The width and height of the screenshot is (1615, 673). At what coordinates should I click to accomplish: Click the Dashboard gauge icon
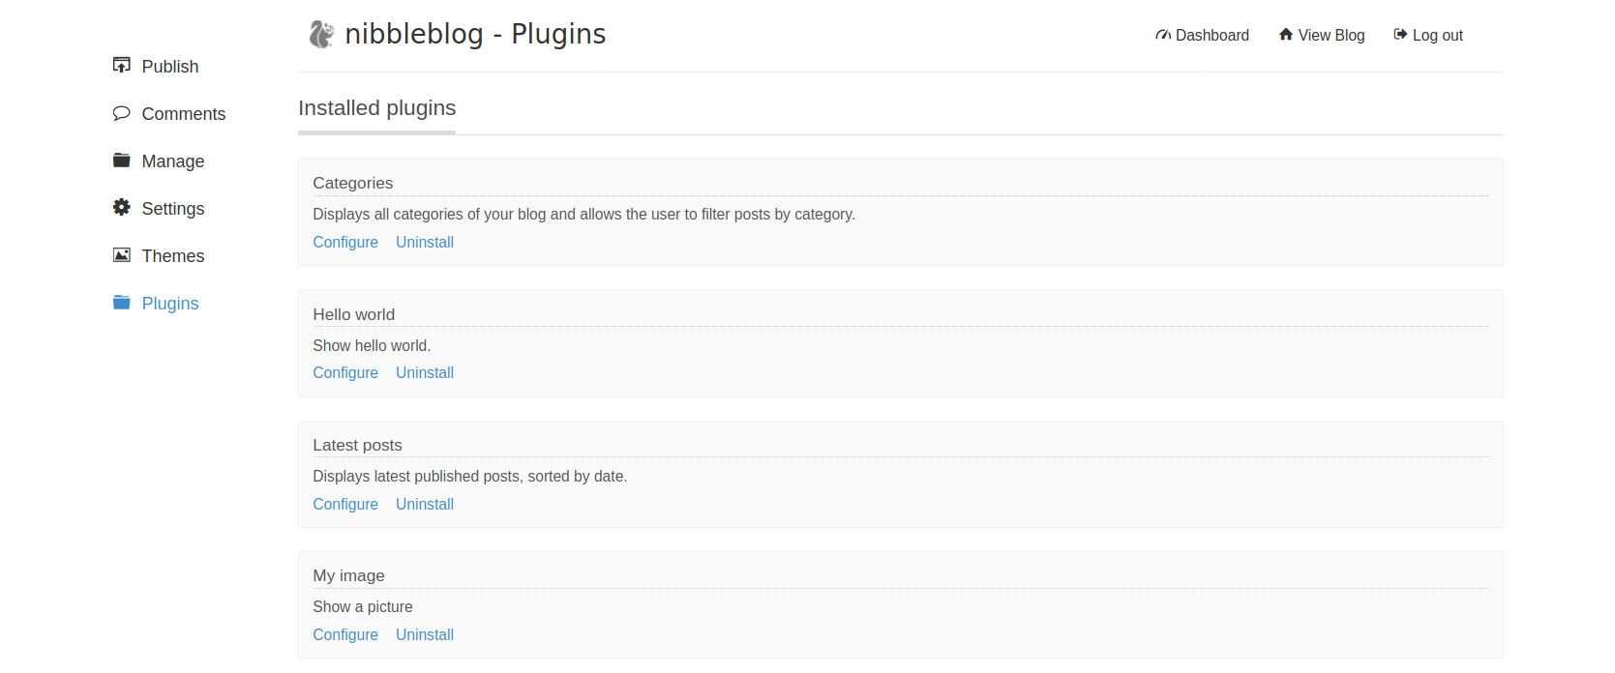(1163, 36)
